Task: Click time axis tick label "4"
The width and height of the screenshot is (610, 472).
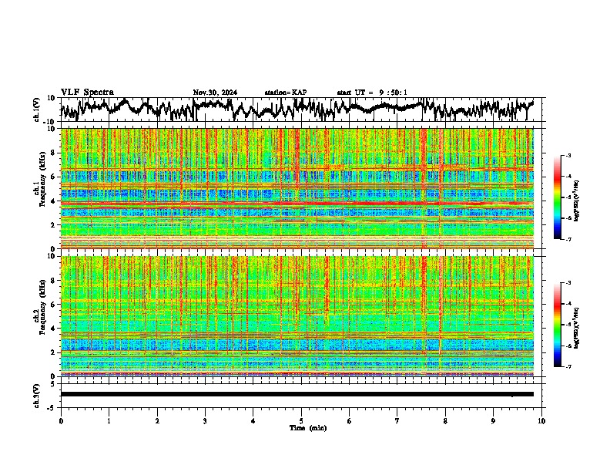Action: 253,420
